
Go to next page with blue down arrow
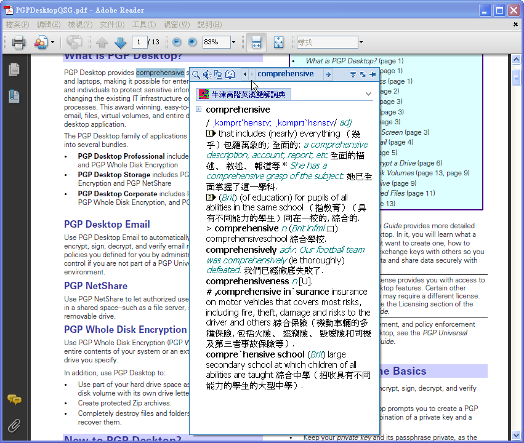click(120, 42)
